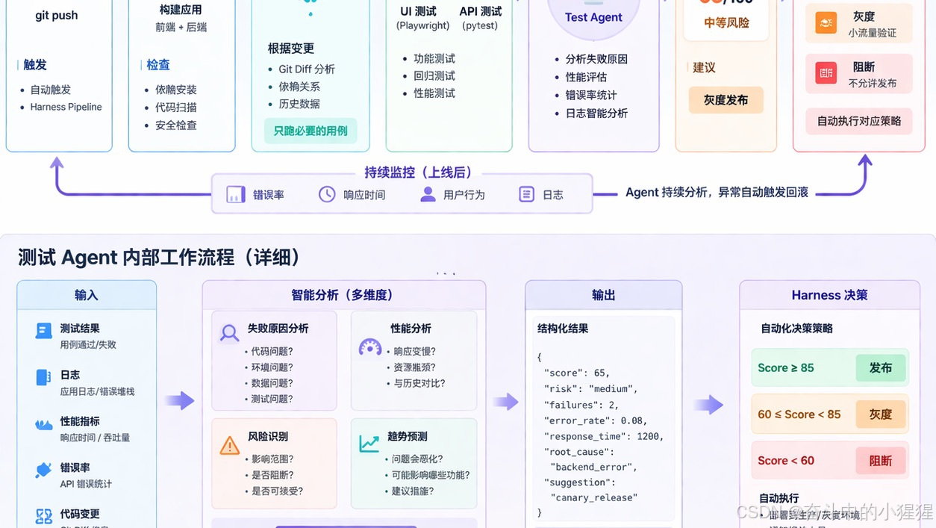Select the 输出 panel header

click(x=604, y=295)
